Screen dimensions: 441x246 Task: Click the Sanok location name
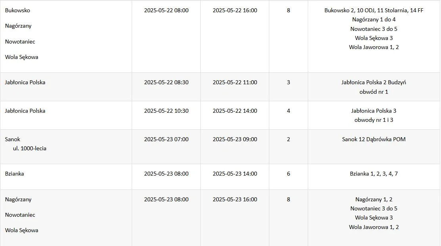pyautogui.click(x=13, y=139)
